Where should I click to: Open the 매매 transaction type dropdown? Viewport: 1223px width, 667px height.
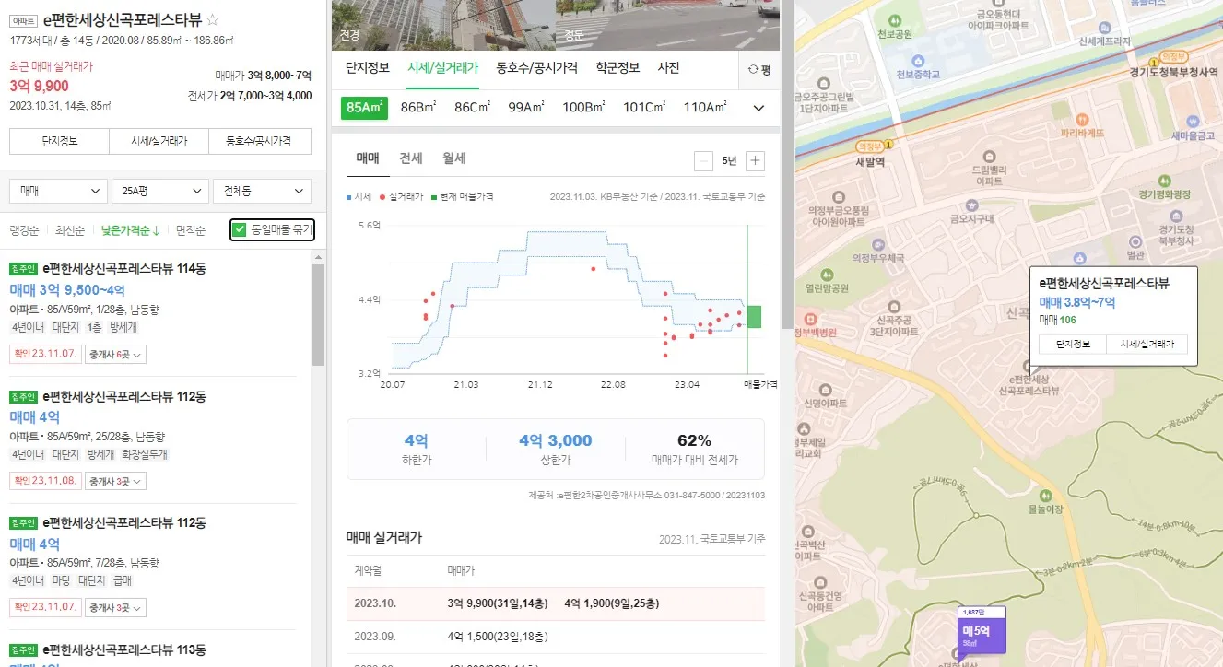coord(58,191)
